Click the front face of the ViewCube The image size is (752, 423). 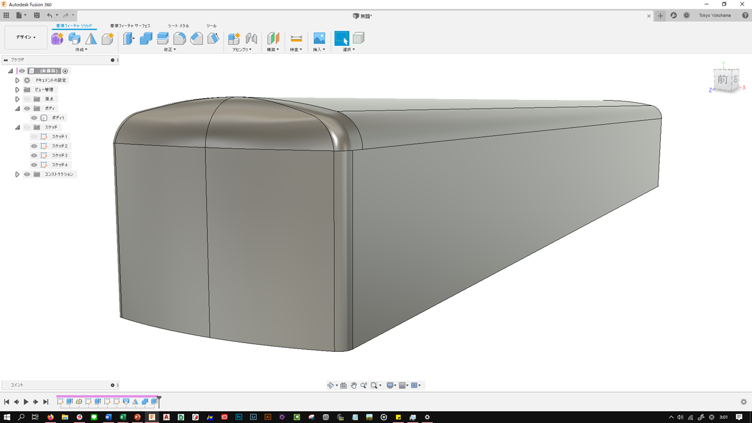722,79
